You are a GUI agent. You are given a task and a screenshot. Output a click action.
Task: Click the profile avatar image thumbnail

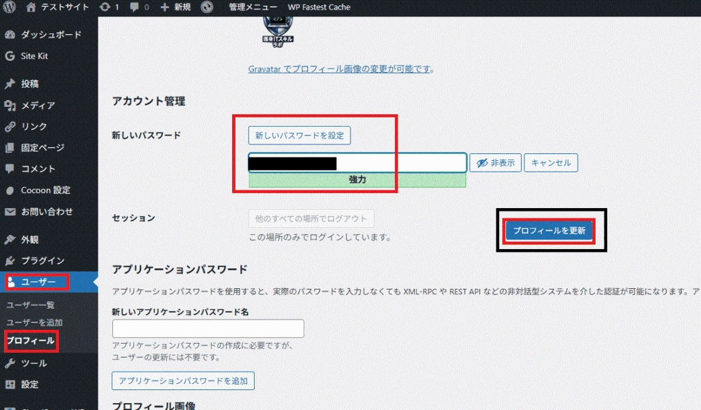[278, 31]
